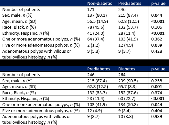Select the 41 (24.0) Hispanic cell
Screen dimensions: 169x125
[96, 33]
